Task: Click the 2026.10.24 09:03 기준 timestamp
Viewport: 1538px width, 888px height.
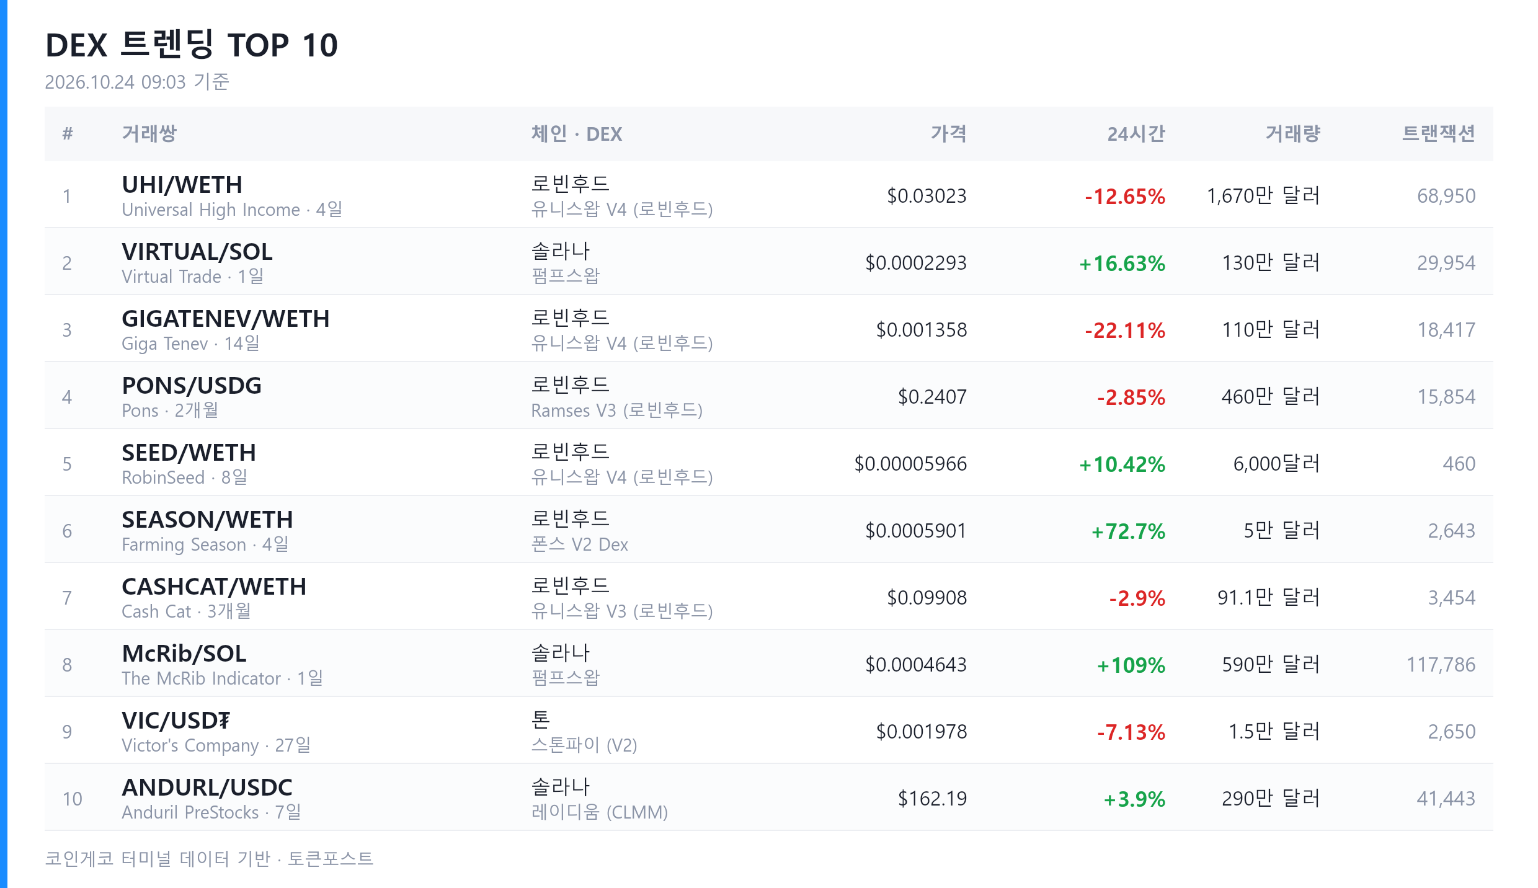Action: pyautogui.click(x=138, y=82)
